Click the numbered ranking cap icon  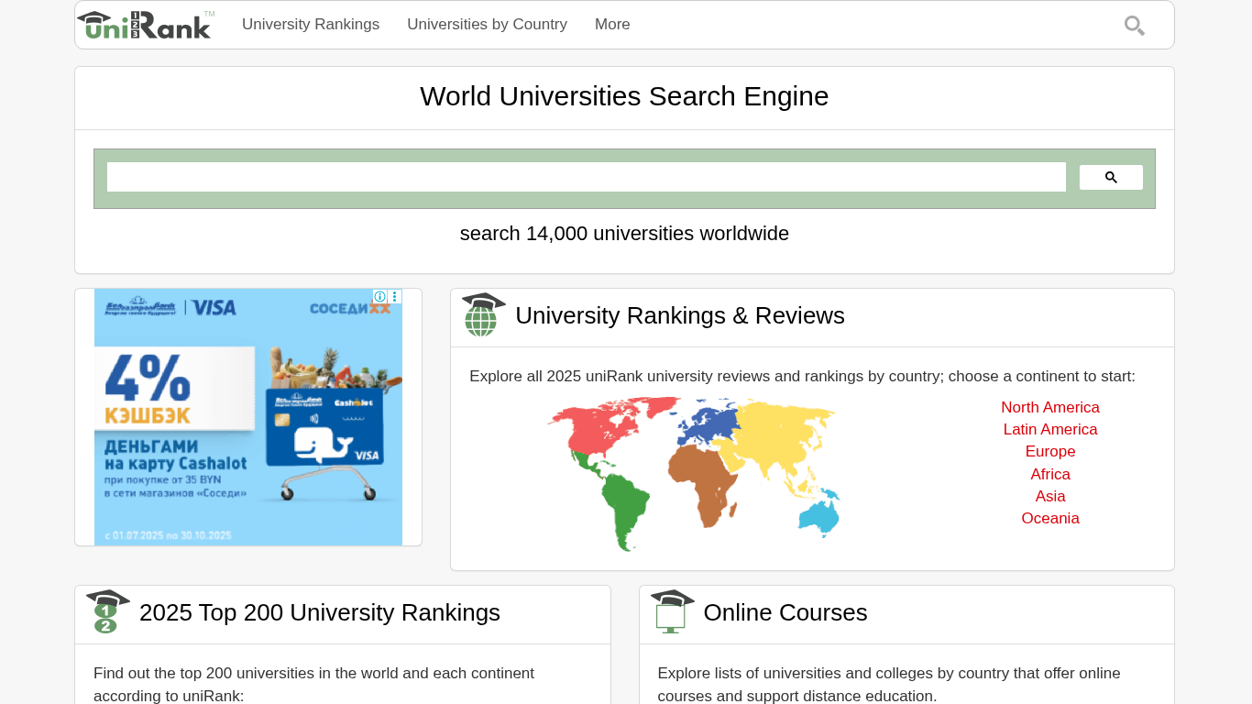[107, 611]
